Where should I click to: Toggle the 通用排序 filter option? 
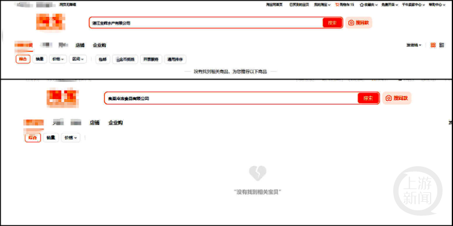coord(175,59)
